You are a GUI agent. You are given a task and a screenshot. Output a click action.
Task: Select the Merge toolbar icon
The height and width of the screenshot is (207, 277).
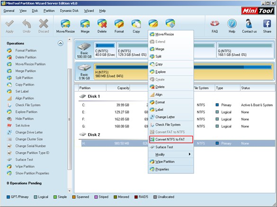(85, 24)
